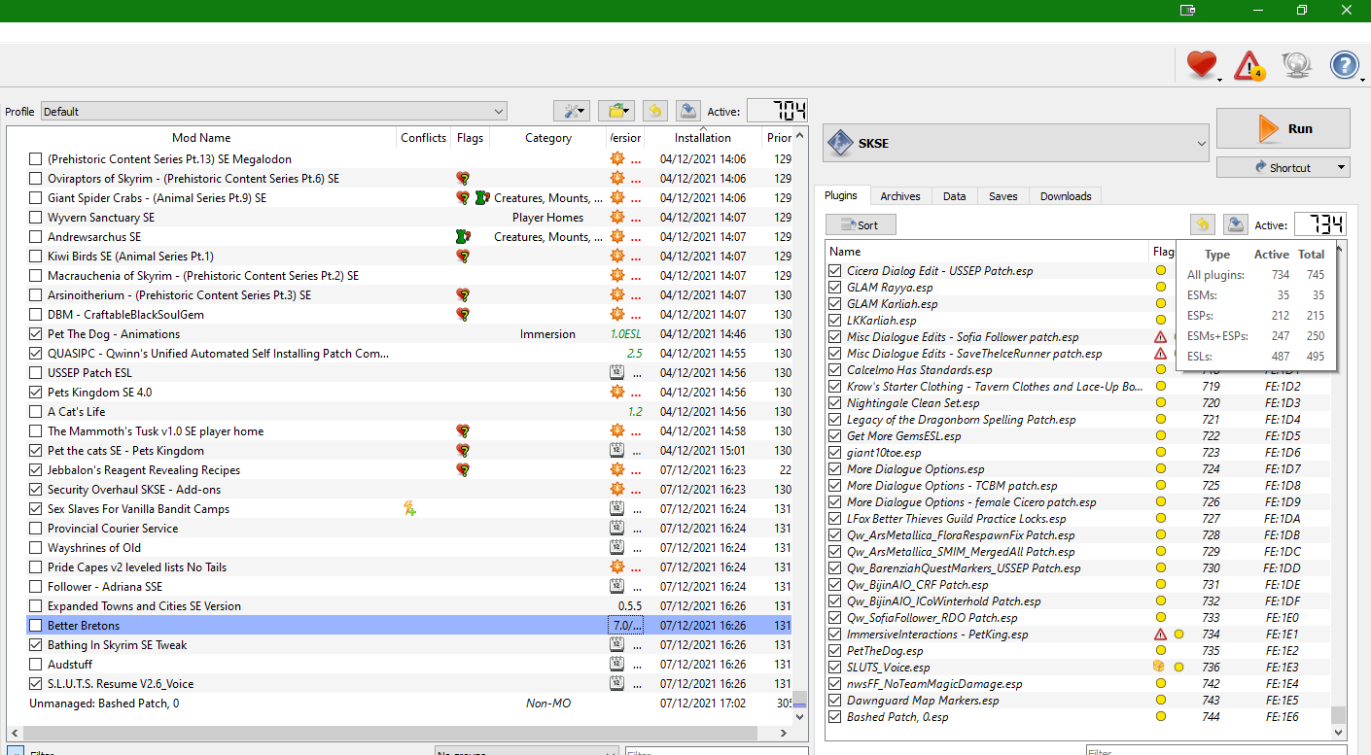Click the plugins Active 734 counter
Screen dimensions: 1371x755
(x=1320, y=224)
